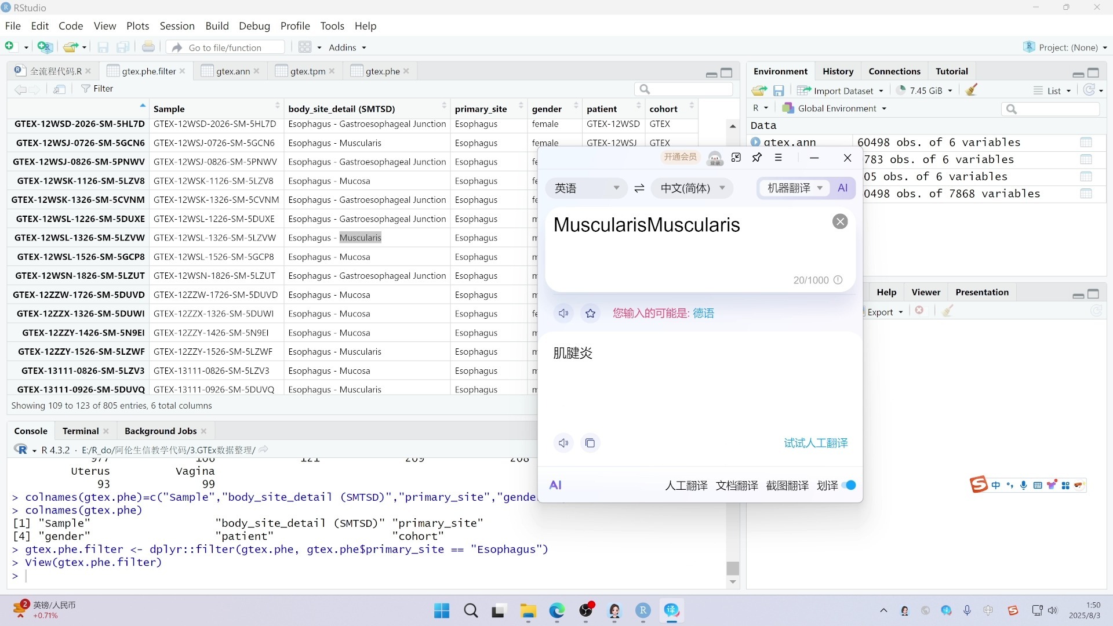Open the Tools menu
The width and height of the screenshot is (1113, 626).
click(x=332, y=26)
